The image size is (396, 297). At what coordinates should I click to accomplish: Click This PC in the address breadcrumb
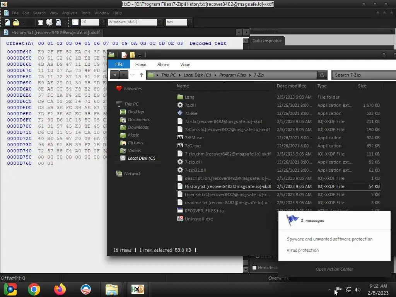(x=168, y=75)
